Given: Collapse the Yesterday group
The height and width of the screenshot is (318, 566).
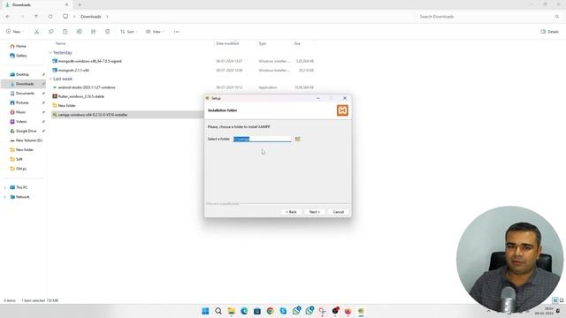Looking at the screenshot, I should click(x=50, y=53).
